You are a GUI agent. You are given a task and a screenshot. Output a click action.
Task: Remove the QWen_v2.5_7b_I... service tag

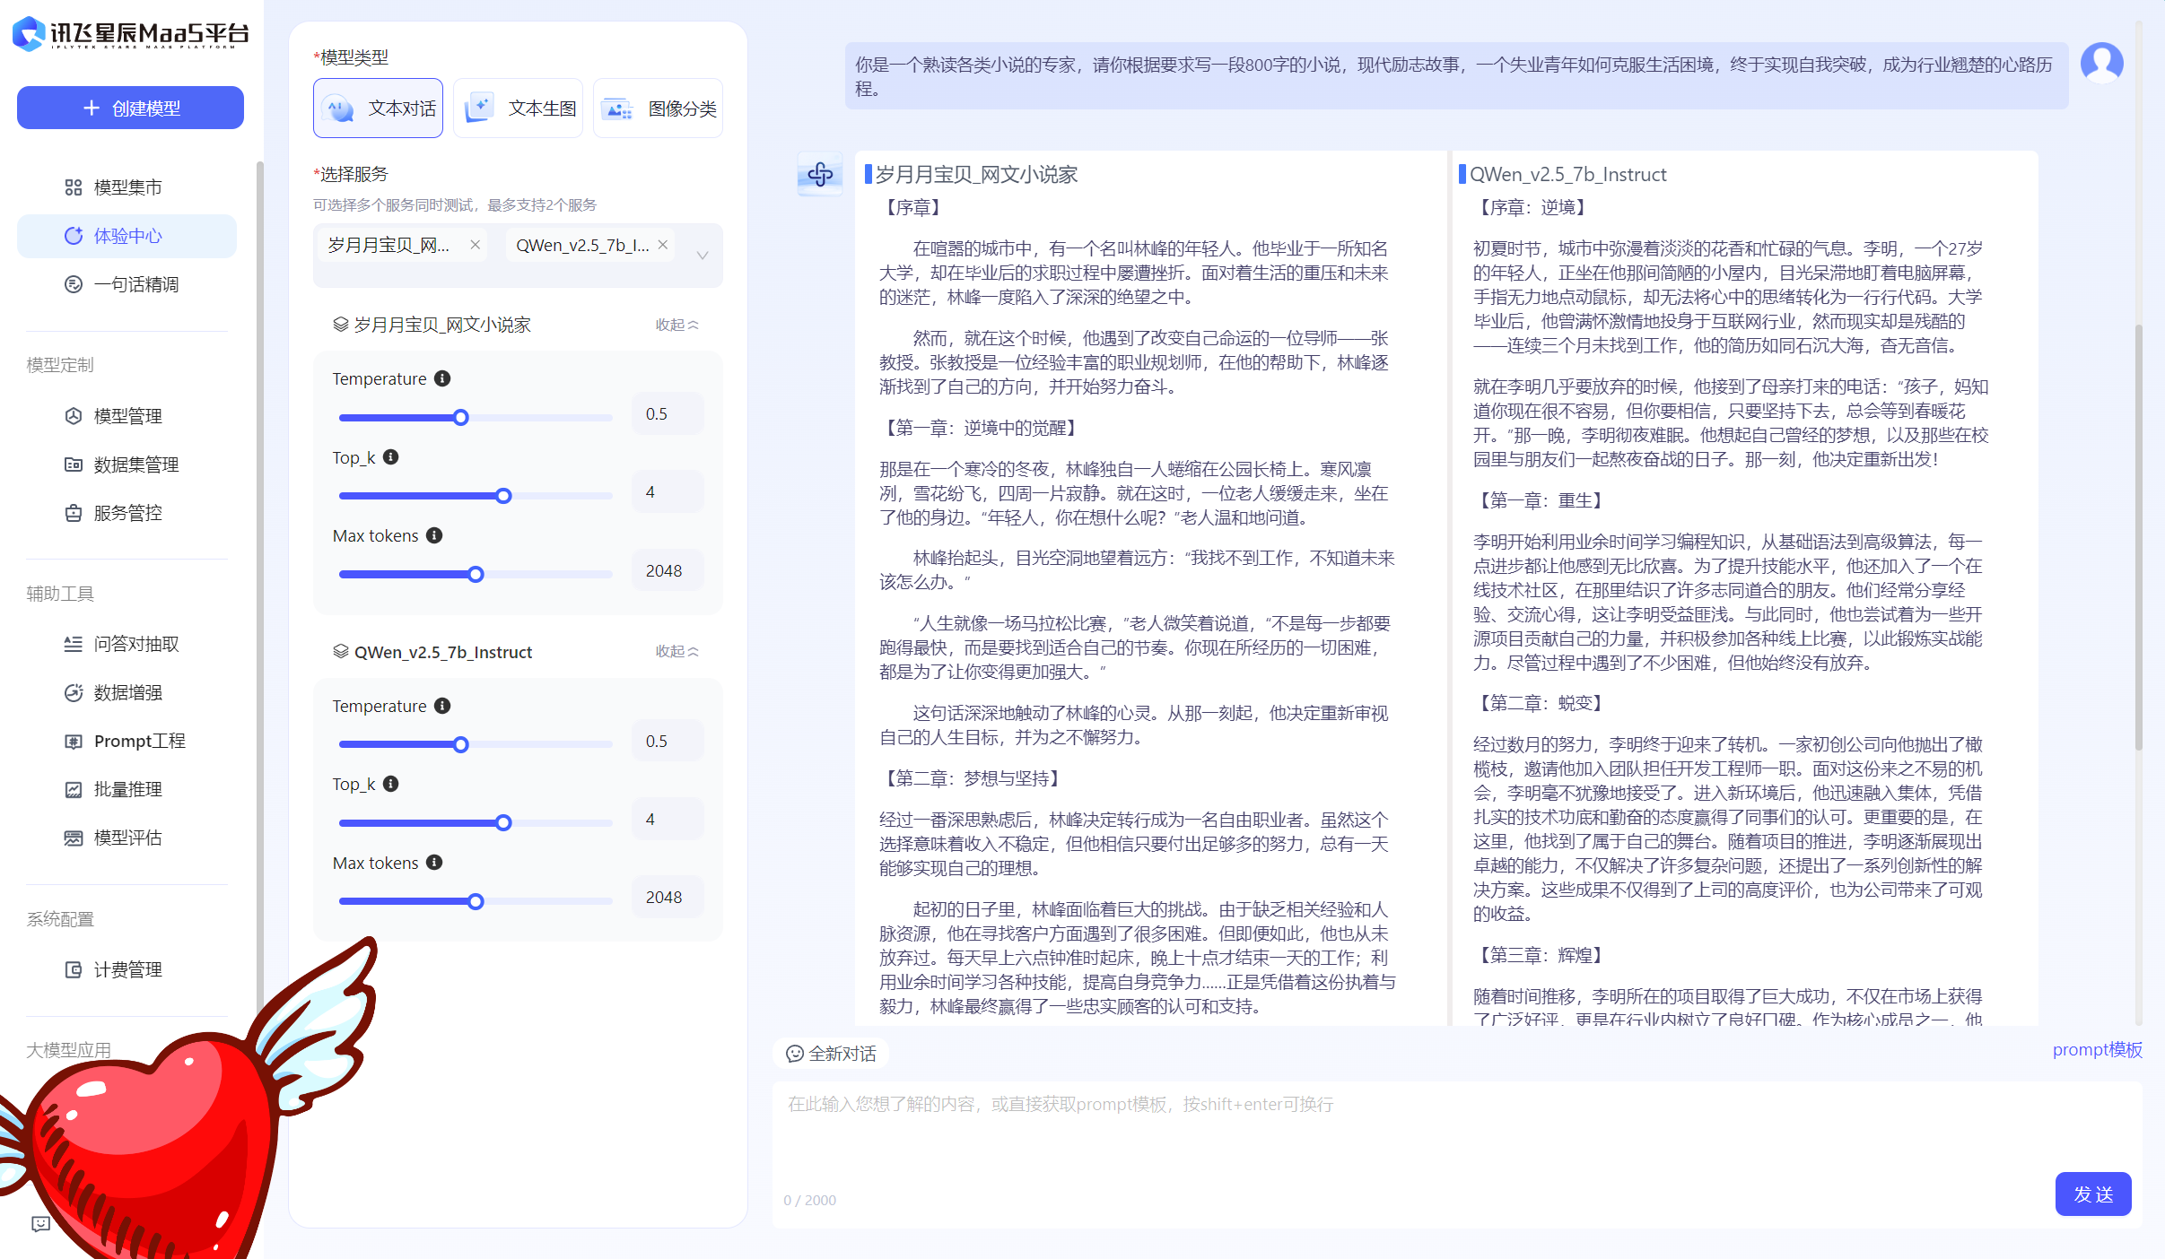[663, 245]
